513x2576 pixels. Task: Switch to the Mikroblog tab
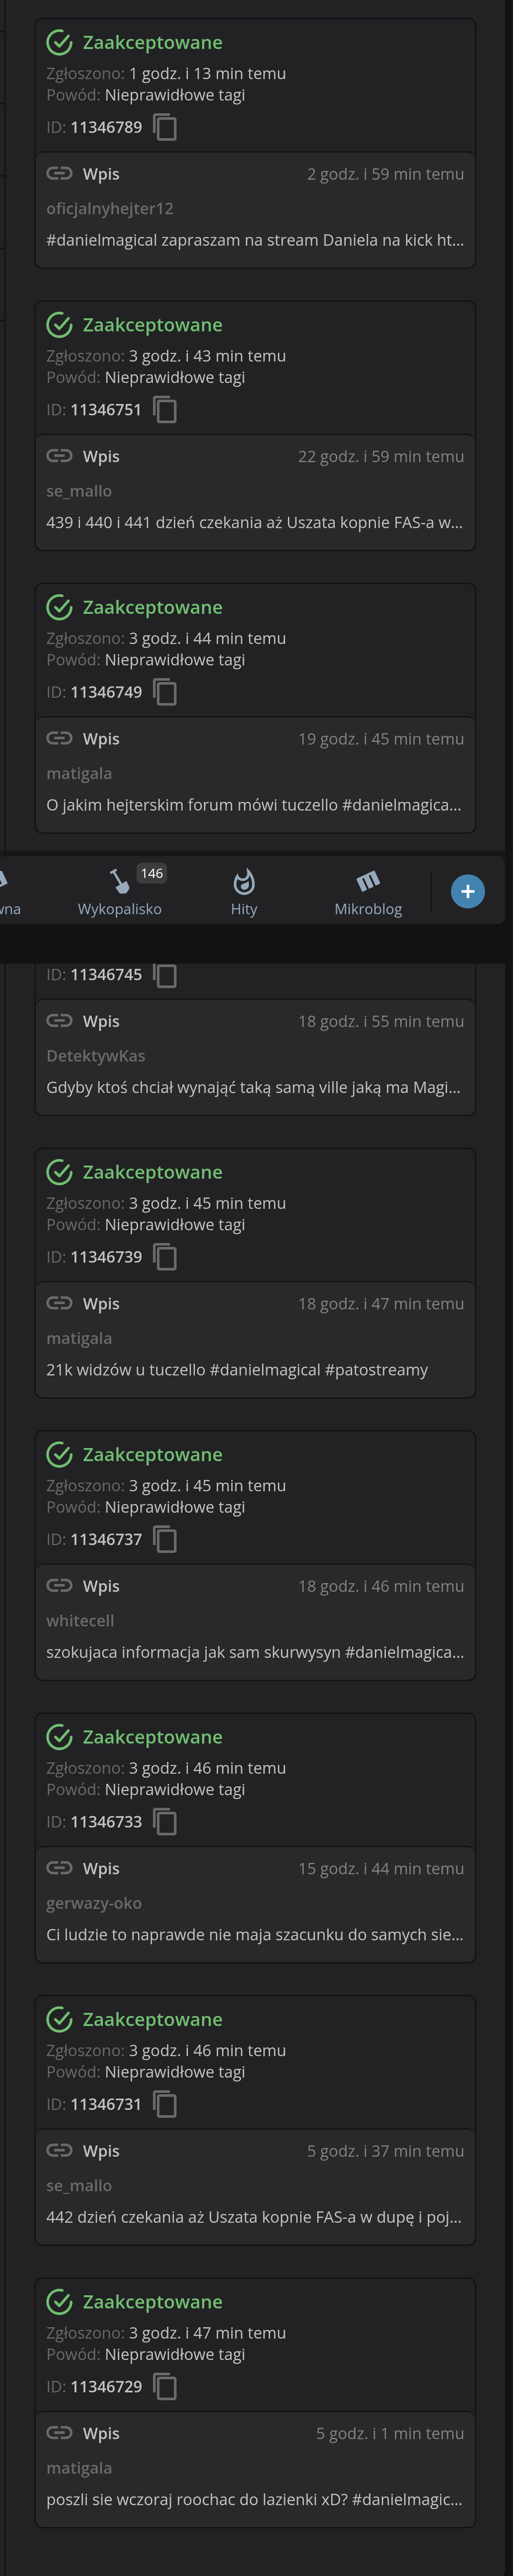click(x=368, y=892)
